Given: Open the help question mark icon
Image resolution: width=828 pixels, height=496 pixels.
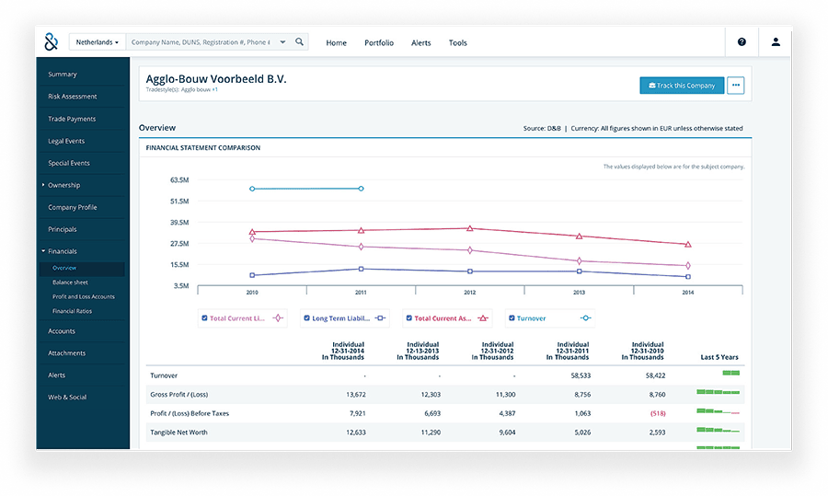Looking at the screenshot, I should (x=742, y=41).
